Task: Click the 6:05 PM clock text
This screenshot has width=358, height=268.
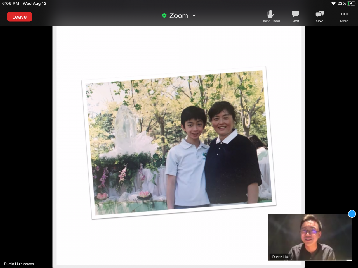Action: tap(11, 3)
